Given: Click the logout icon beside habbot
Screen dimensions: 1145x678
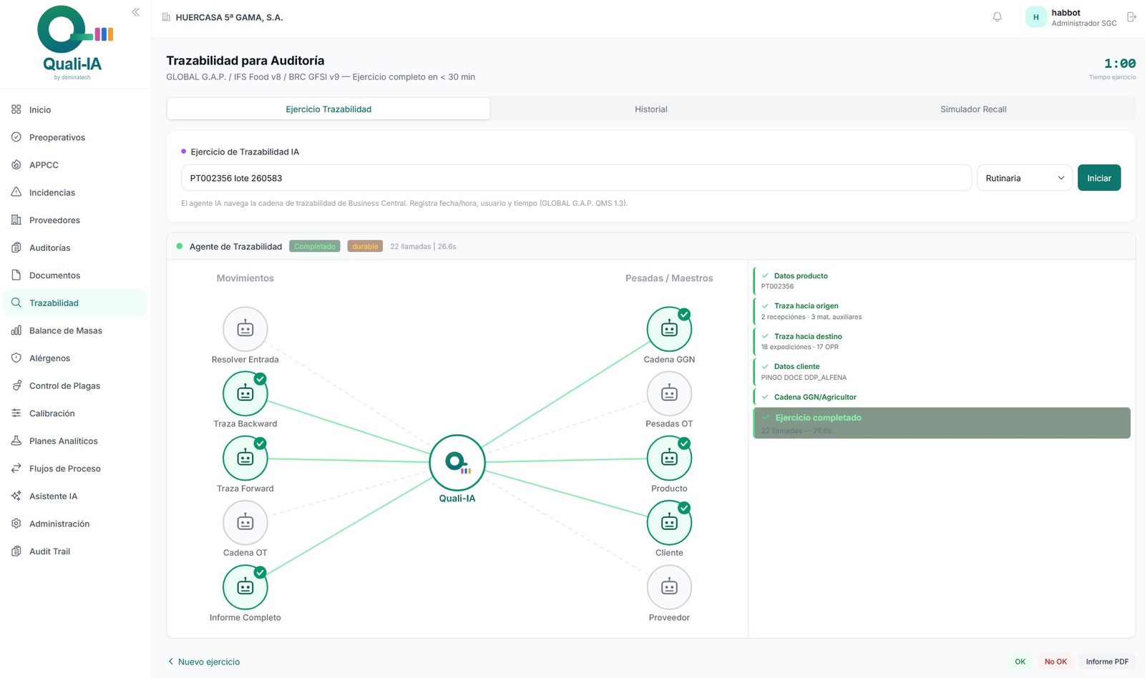Looking at the screenshot, I should [x=1131, y=17].
